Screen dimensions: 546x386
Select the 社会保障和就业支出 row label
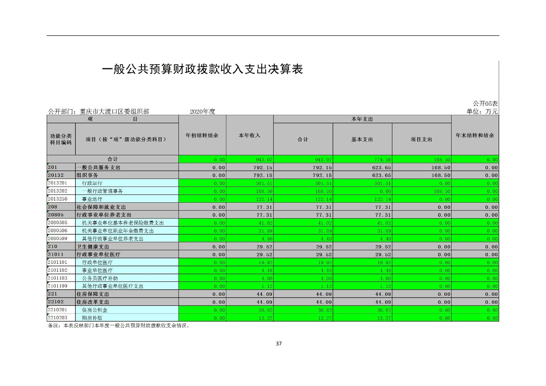[101, 207]
